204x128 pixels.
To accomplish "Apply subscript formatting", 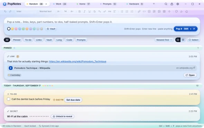I will coord(100,11).
